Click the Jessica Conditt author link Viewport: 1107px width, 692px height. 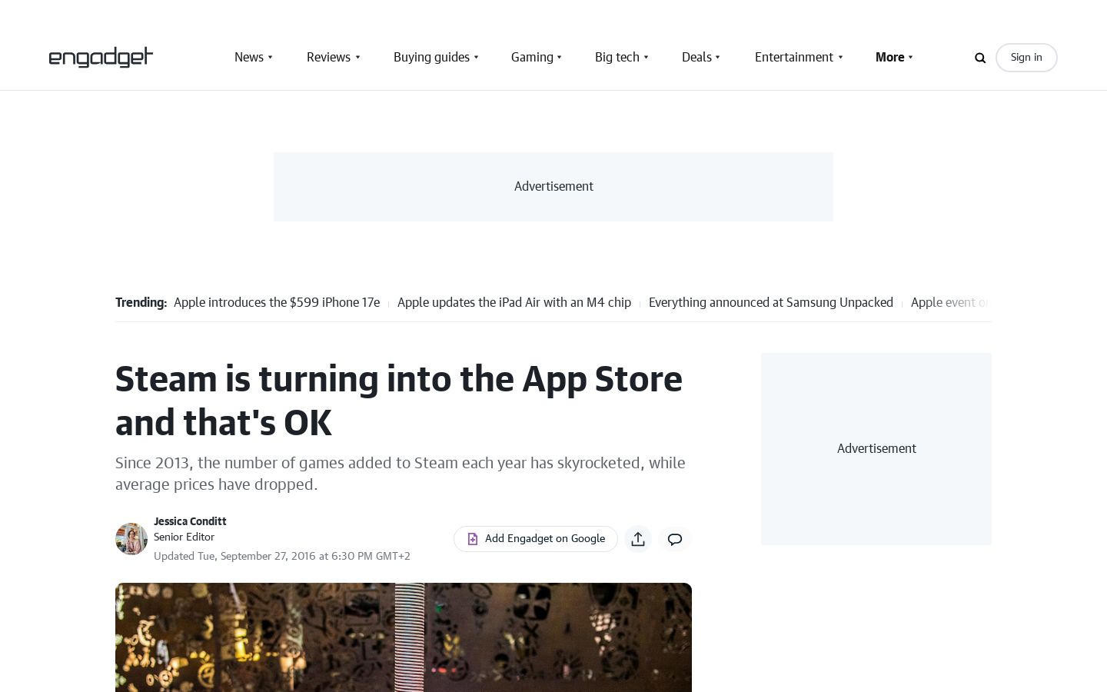coord(190,521)
